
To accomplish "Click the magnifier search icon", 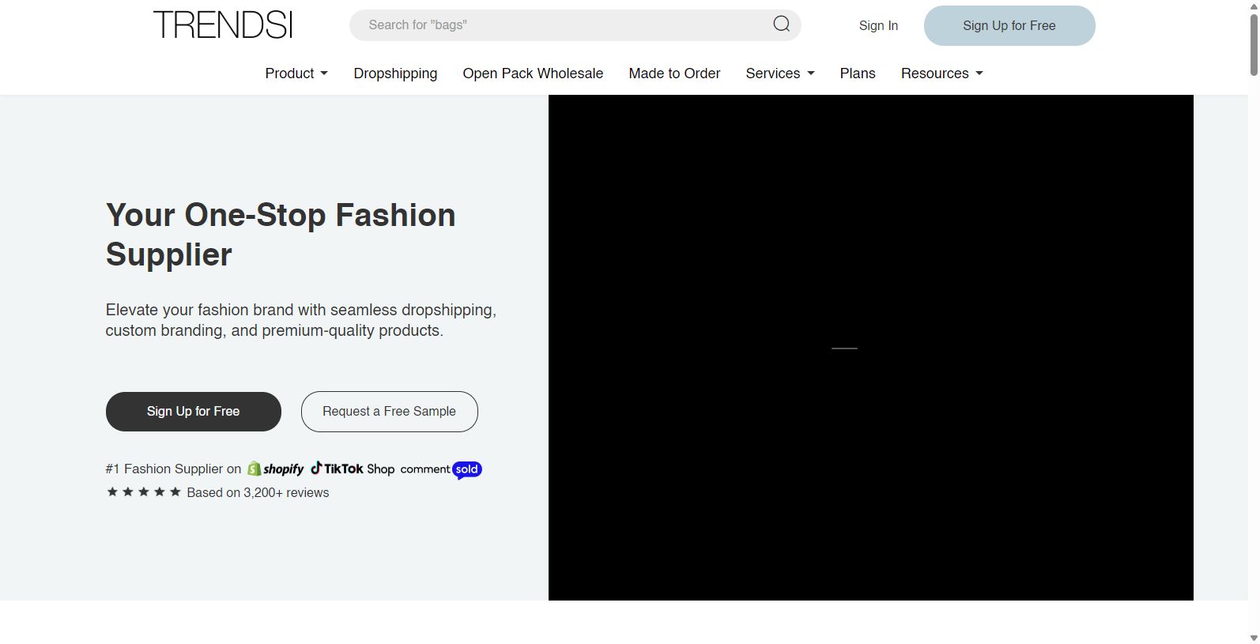I will [781, 24].
